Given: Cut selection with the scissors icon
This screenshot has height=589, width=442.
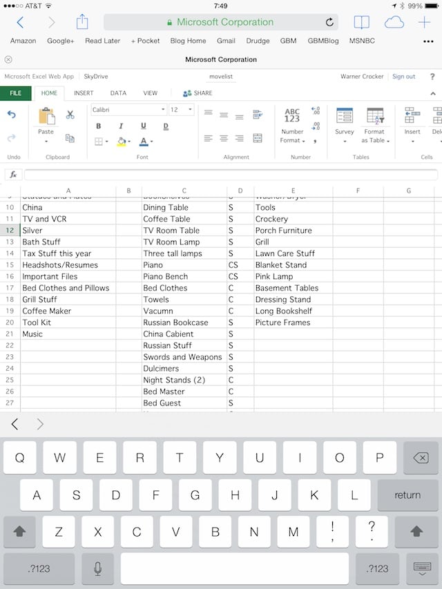Looking at the screenshot, I should [70, 115].
